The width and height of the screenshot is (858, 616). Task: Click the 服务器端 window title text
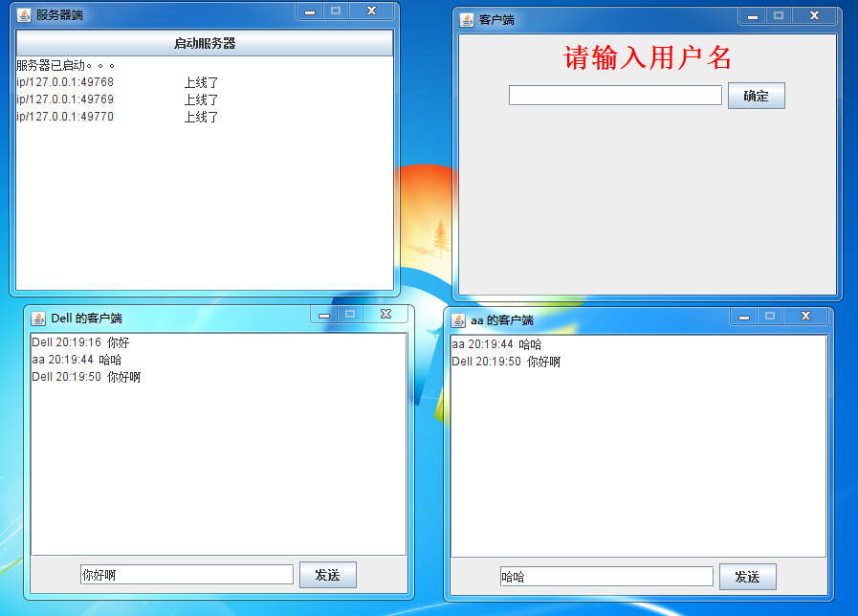pyautogui.click(x=59, y=15)
